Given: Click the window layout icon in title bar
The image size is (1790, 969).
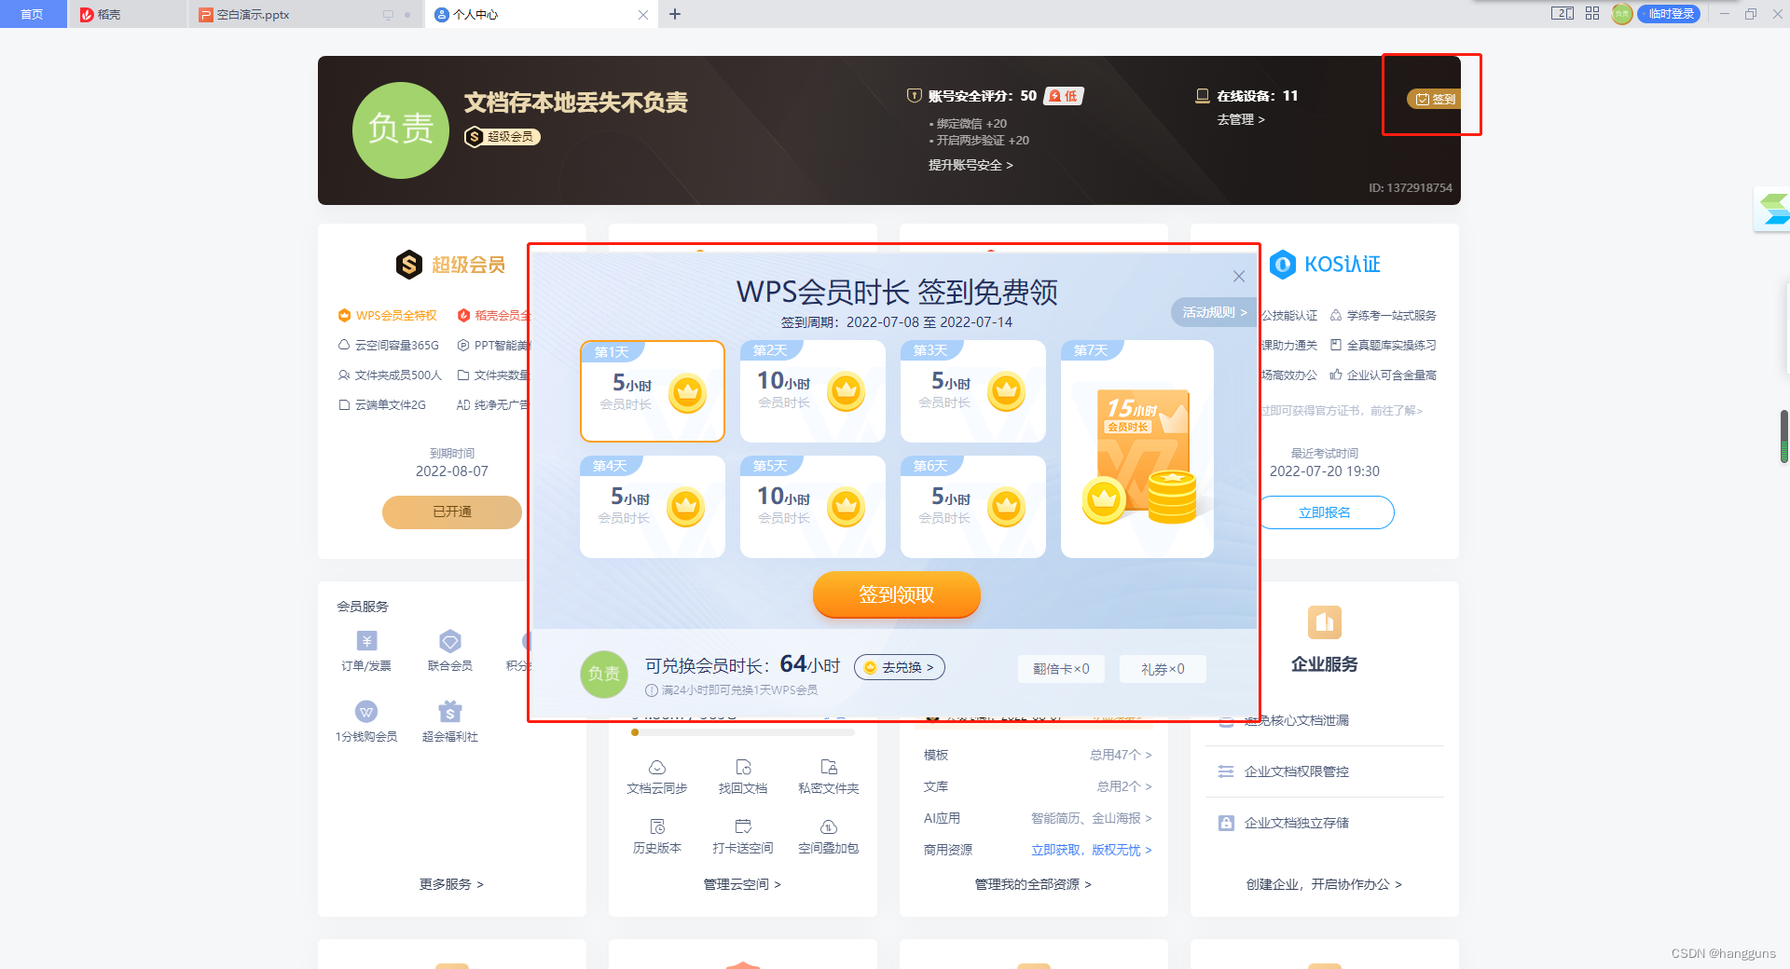Looking at the screenshot, I should 1563,13.
